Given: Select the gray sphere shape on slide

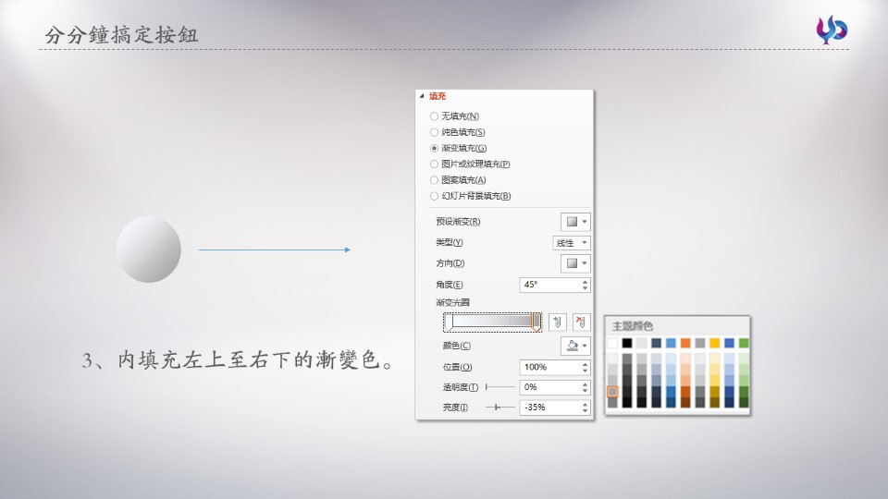Looking at the screenshot, I should pyautogui.click(x=148, y=249).
